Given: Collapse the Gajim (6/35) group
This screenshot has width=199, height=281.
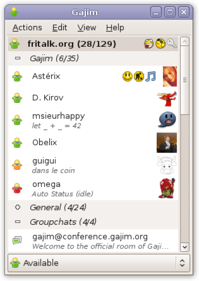Looking at the screenshot, I should tap(18, 58).
